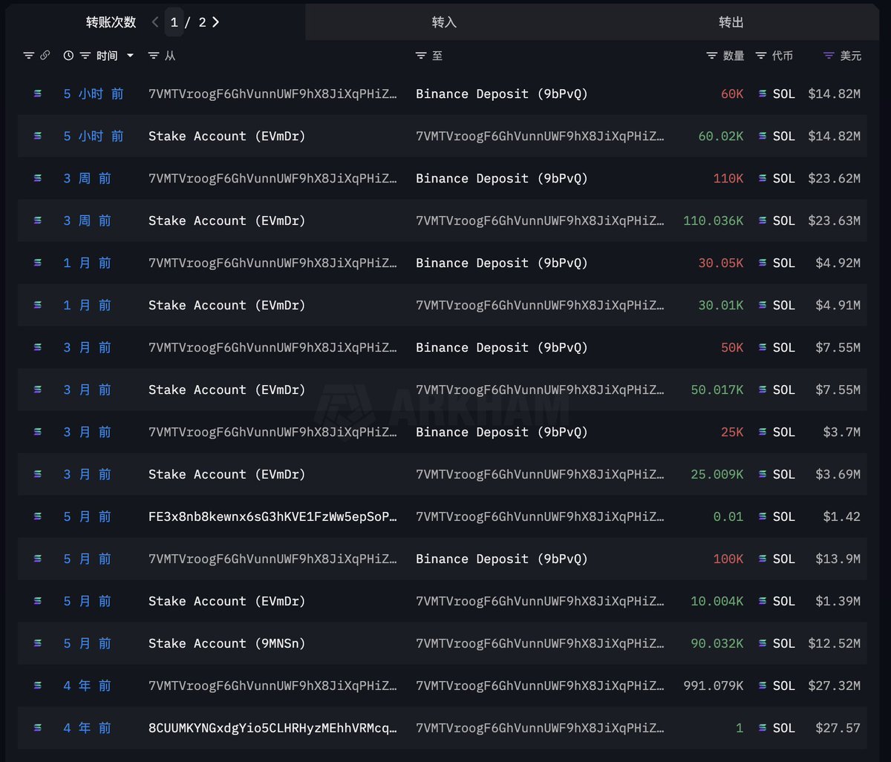
Task: Click Solana chain icon in 110.036K row
Action: [x=37, y=220]
